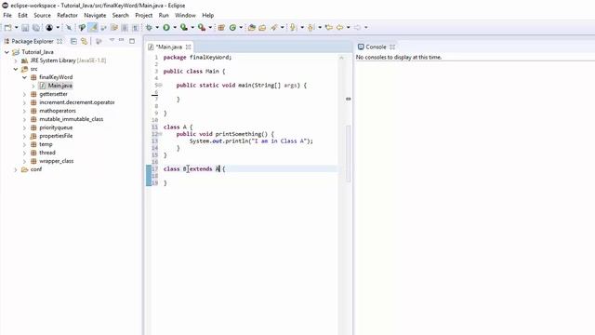Screen dimensions: 595x335
Task: Close the Package Explorer tab
Action: pos(59,41)
